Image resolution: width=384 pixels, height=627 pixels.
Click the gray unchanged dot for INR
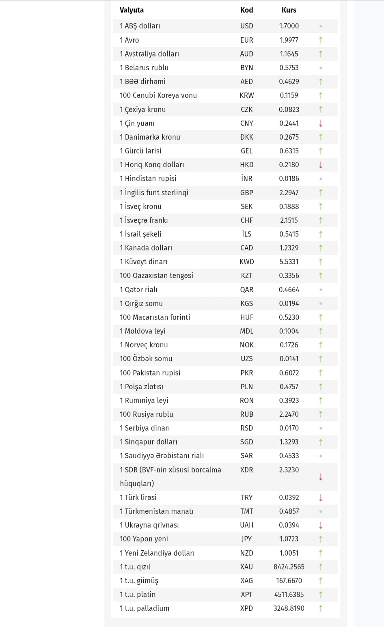coord(321,179)
